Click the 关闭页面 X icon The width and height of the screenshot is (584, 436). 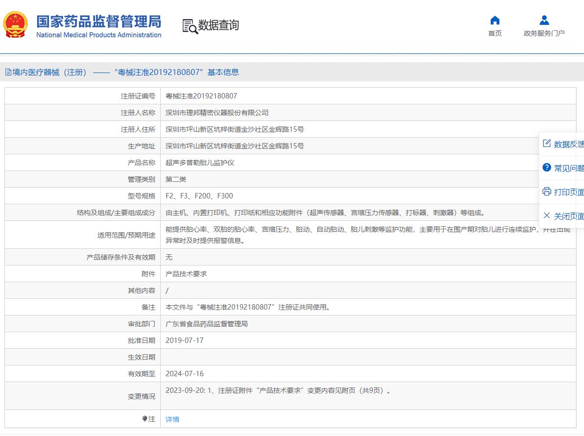pos(546,216)
